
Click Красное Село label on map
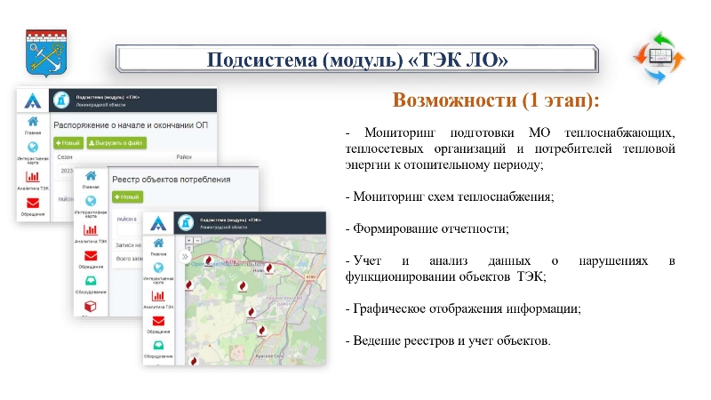pos(269,356)
